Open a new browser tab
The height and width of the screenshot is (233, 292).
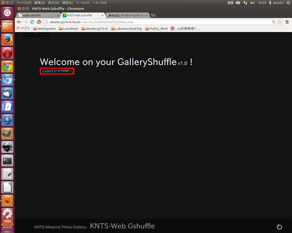(x=154, y=15)
